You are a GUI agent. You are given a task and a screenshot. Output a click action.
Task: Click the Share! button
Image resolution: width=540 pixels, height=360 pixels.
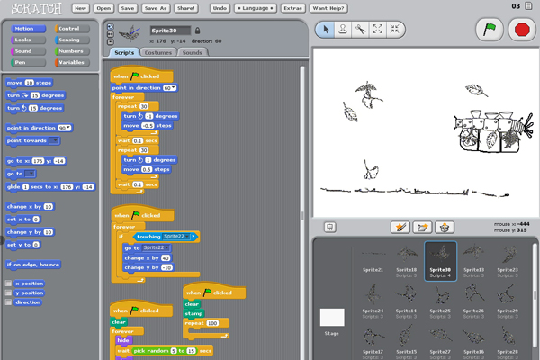(186, 8)
